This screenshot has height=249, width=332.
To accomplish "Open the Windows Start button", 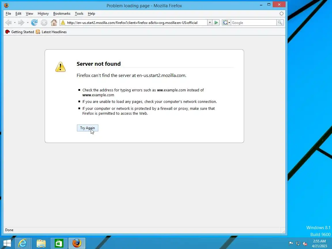I will [x=7, y=243].
